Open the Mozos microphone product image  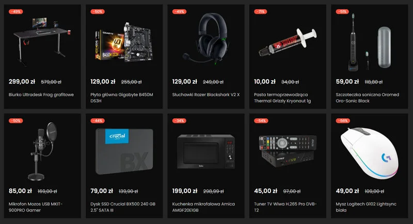[x=42, y=151]
